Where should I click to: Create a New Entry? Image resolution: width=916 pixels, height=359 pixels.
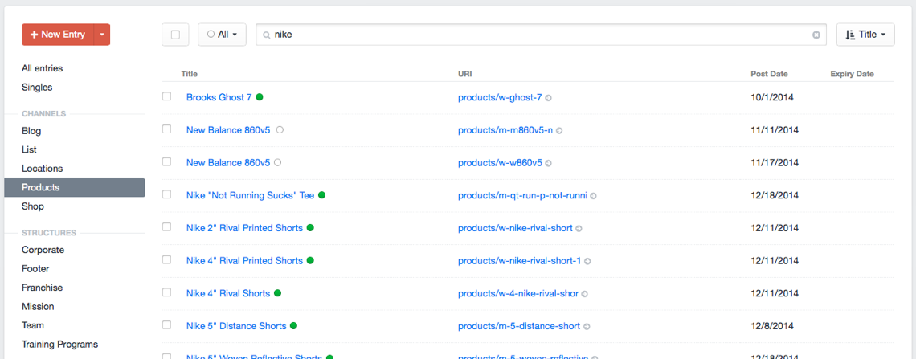click(58, 35)
